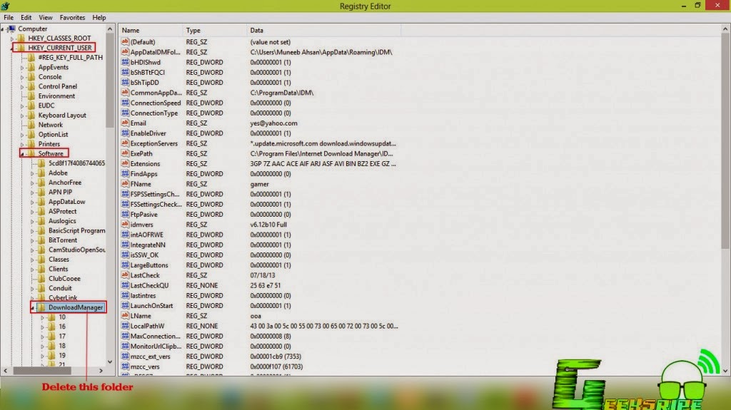
Task: Click the data cell 'yes@yahoo.com'
Action: [x=273, y=123]
